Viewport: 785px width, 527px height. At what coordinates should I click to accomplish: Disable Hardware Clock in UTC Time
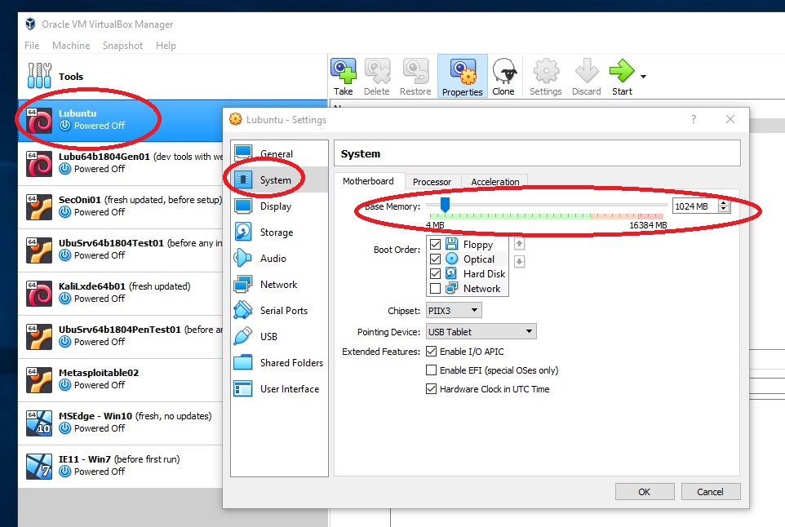(x=431, y=389)
